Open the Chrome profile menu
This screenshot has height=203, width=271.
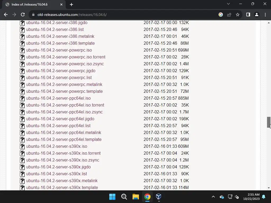click(257, 15)
